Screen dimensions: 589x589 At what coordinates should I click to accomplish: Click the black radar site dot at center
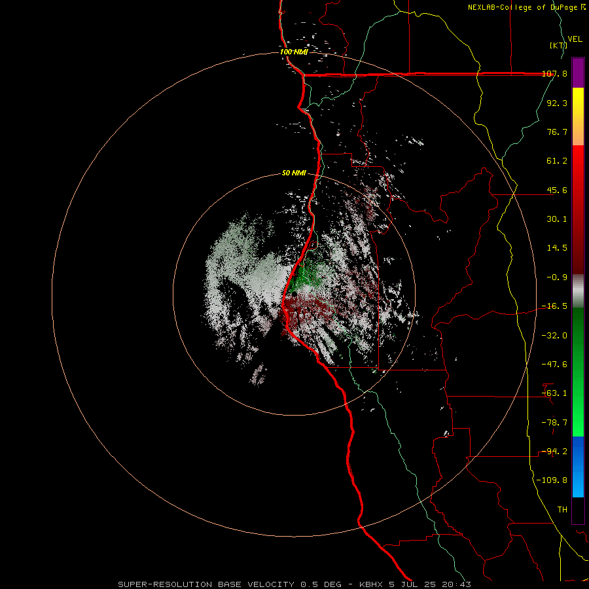(x=294, y=294)
